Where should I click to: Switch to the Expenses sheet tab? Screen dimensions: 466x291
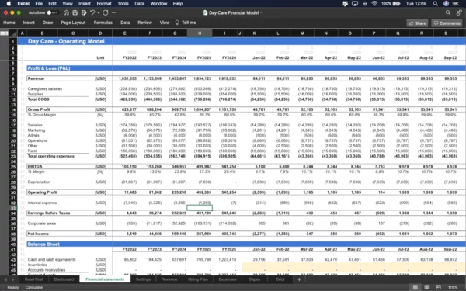(228, 279)
